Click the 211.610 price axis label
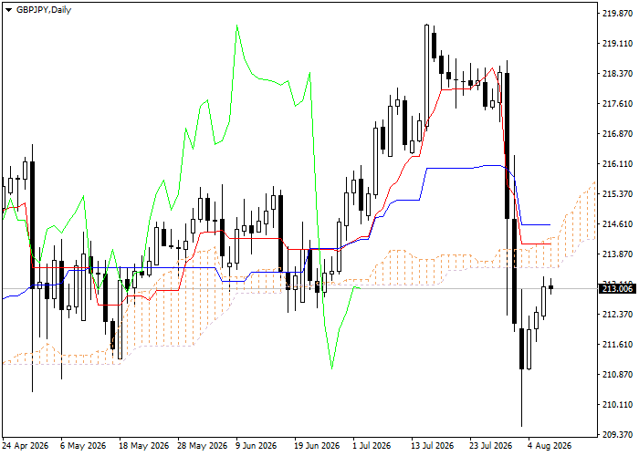The height and width of the screenshot is (456, 639). point(617,345)
